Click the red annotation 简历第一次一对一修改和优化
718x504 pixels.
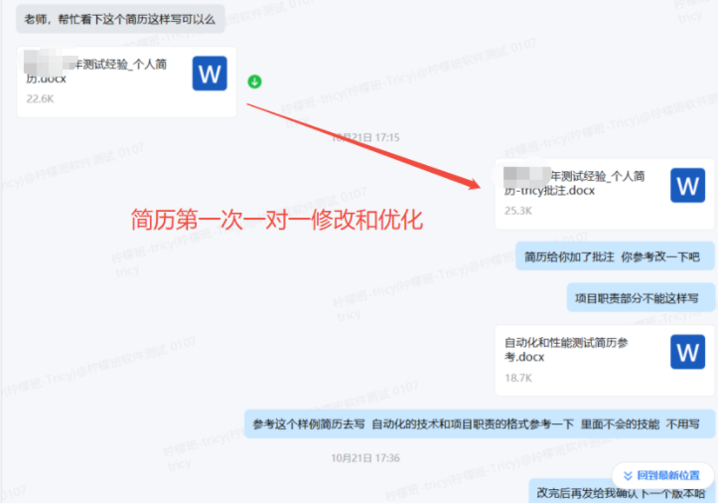point(277,221)
